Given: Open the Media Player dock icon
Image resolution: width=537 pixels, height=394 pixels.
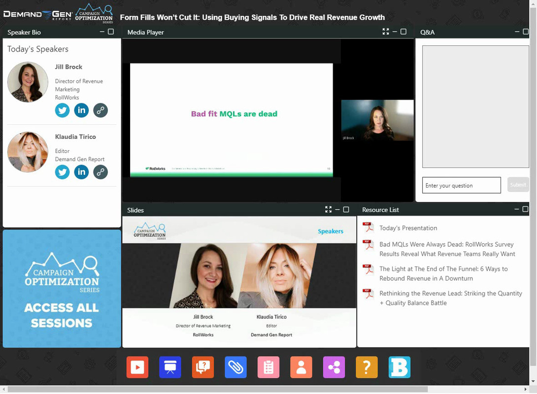Looking at the screenshot, I should [x=137, y=367].
